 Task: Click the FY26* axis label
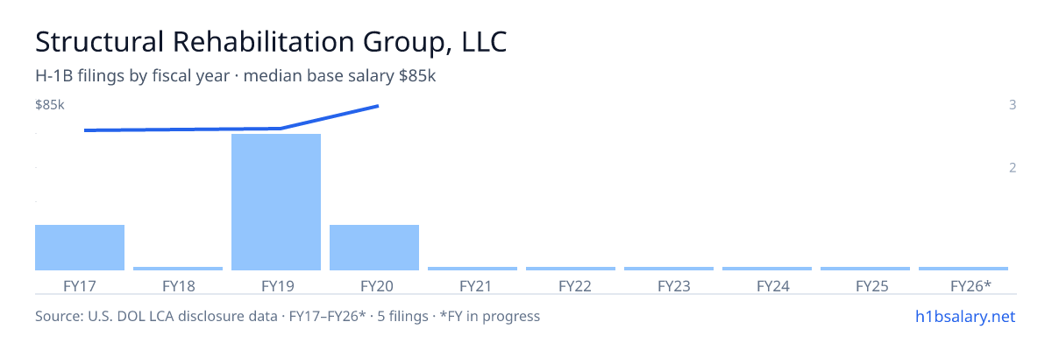[970, 285]
